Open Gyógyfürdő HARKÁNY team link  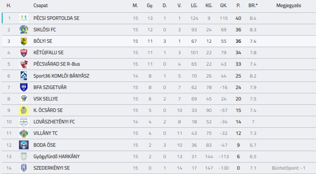pos(56,157)
